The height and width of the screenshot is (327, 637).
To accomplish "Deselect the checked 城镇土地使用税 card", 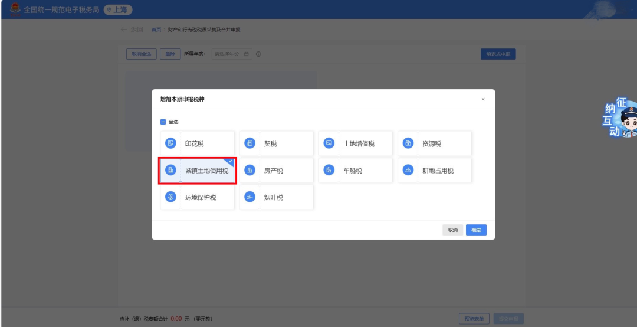I will [198, 171].
